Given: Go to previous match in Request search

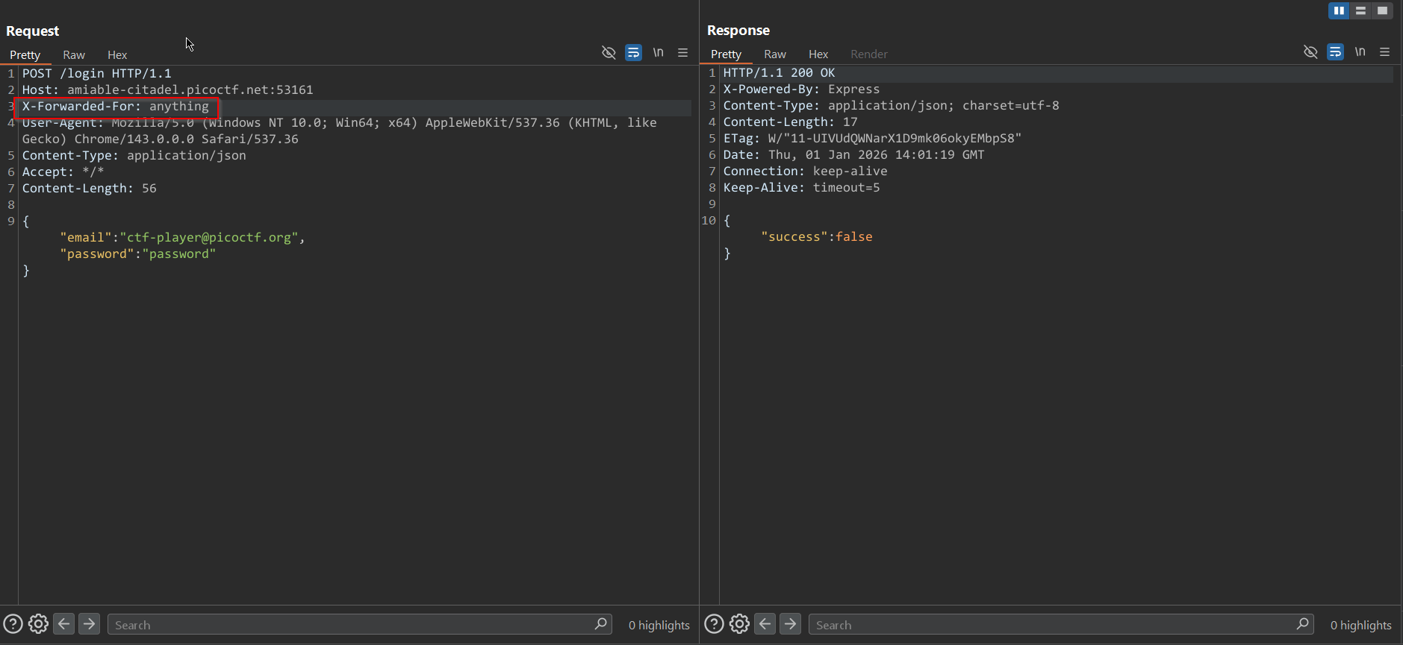Looking at the screenshot, I should (x=64, y=624).
